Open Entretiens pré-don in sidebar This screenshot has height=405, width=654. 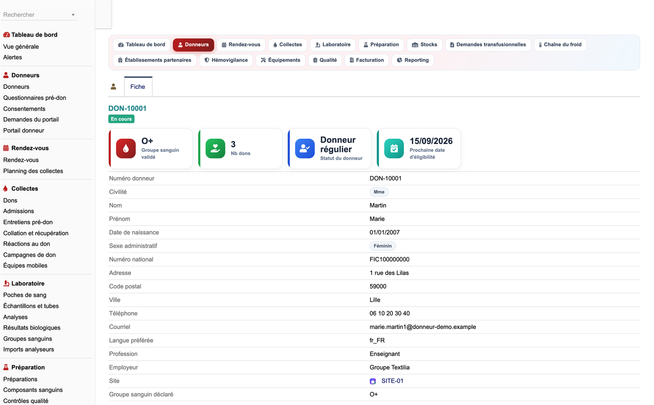click(x=28, y=222)
